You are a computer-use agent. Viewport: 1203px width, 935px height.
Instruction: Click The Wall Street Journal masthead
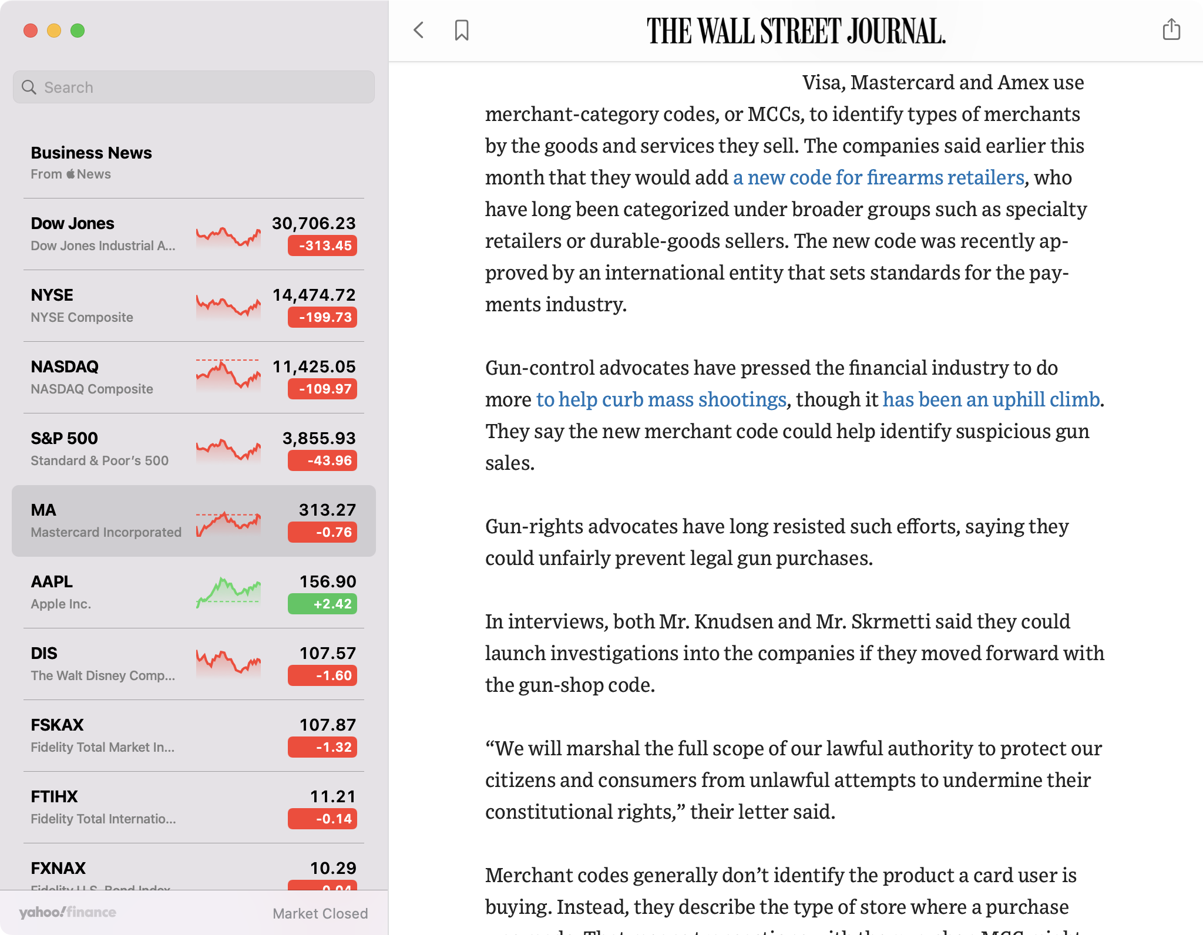click(x=797, y=31)
